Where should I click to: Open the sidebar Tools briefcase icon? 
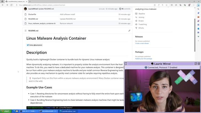click(198, 17)
